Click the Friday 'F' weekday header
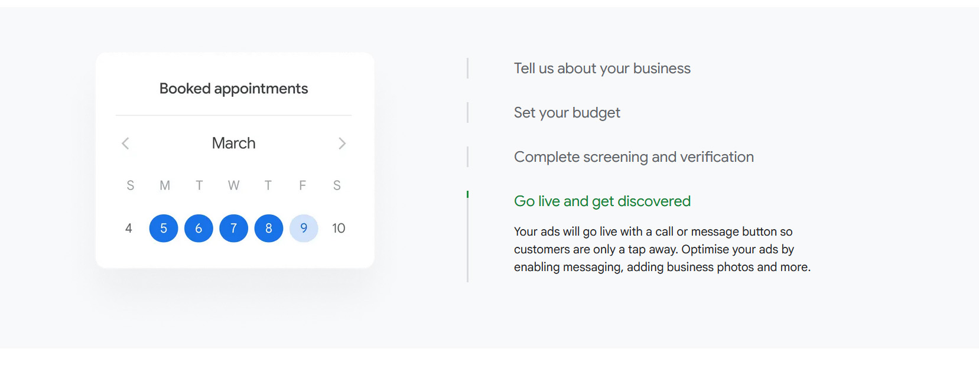 [303, 186]
